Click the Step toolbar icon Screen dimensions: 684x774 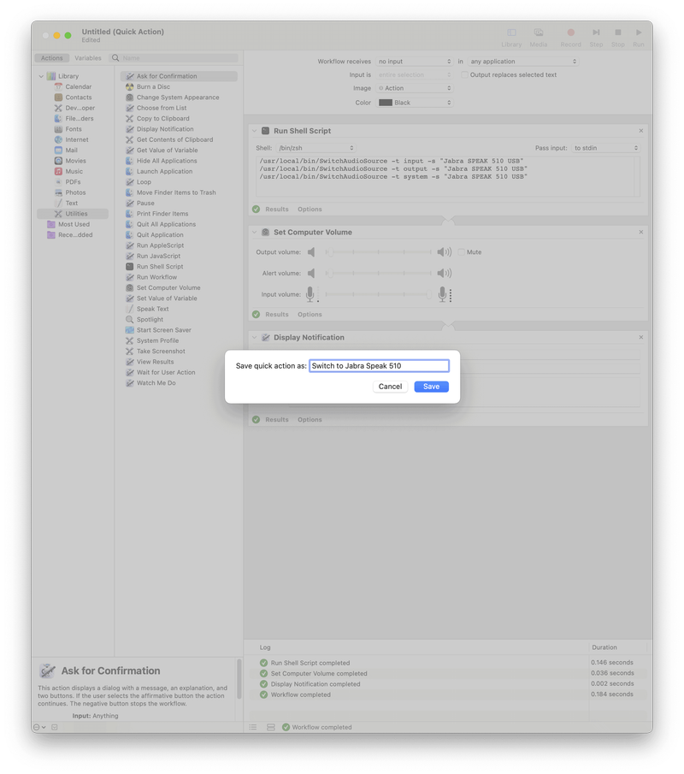tap(596, 33)
